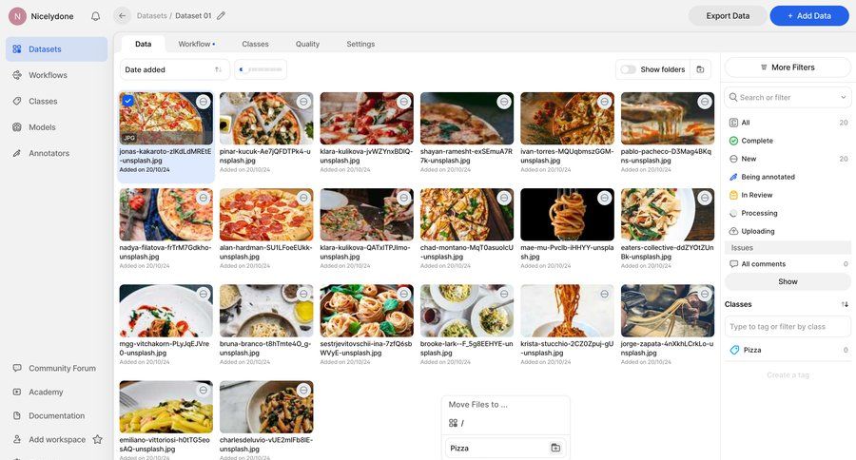This screenshot has height=460, width=856.
Task: Select the eaters-collective pasta thumbnail
Action: tap(667, 215)
